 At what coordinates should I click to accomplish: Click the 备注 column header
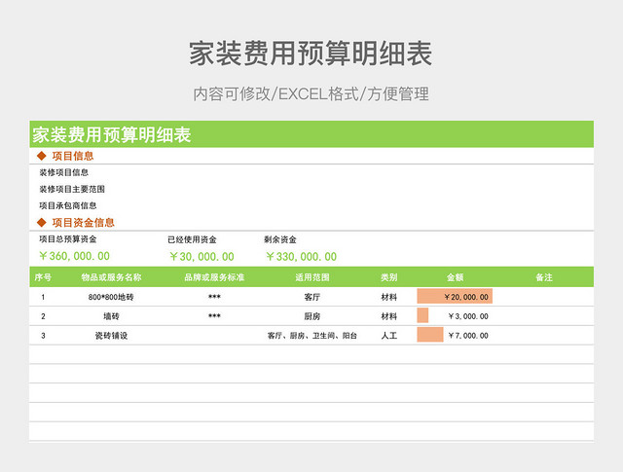[544, 277]
